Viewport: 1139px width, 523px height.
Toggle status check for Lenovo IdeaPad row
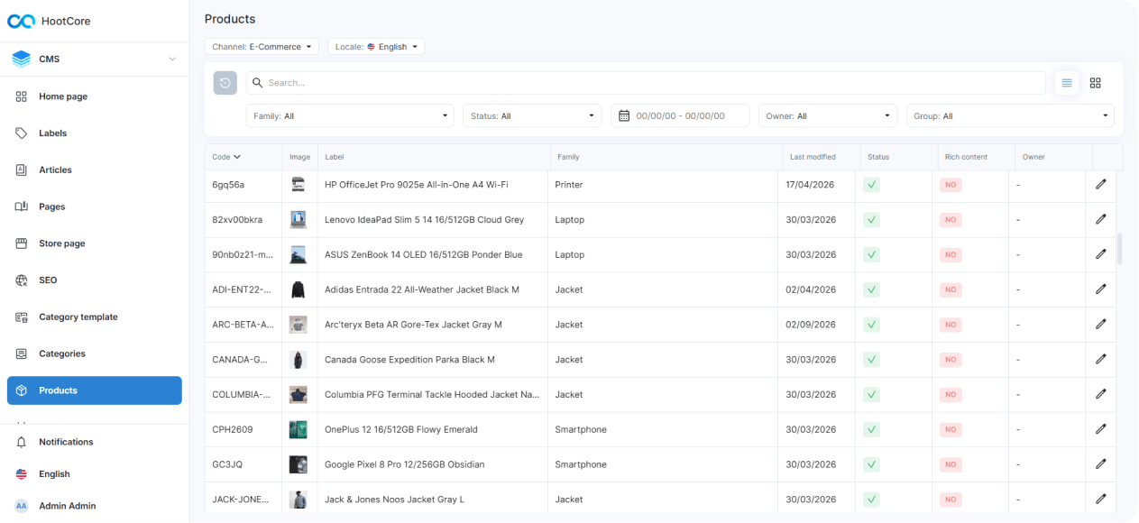point(871,220)
